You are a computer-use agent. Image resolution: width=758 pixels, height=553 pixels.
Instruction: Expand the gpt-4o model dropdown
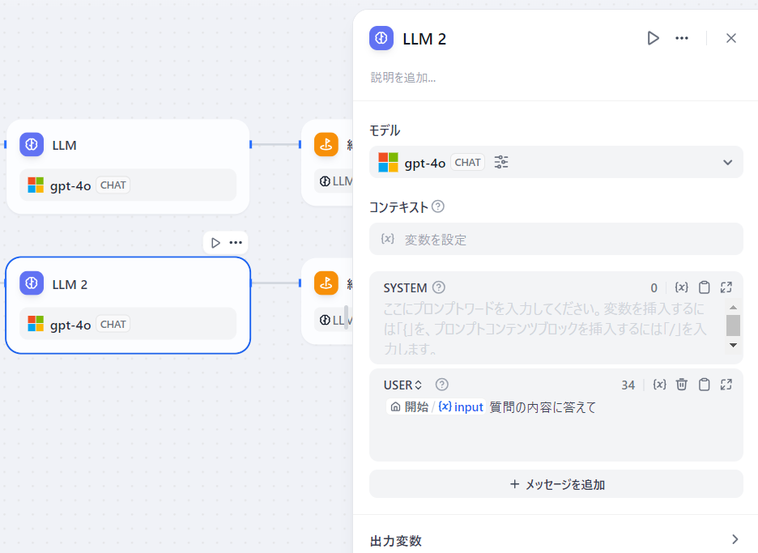click(727, 163)
